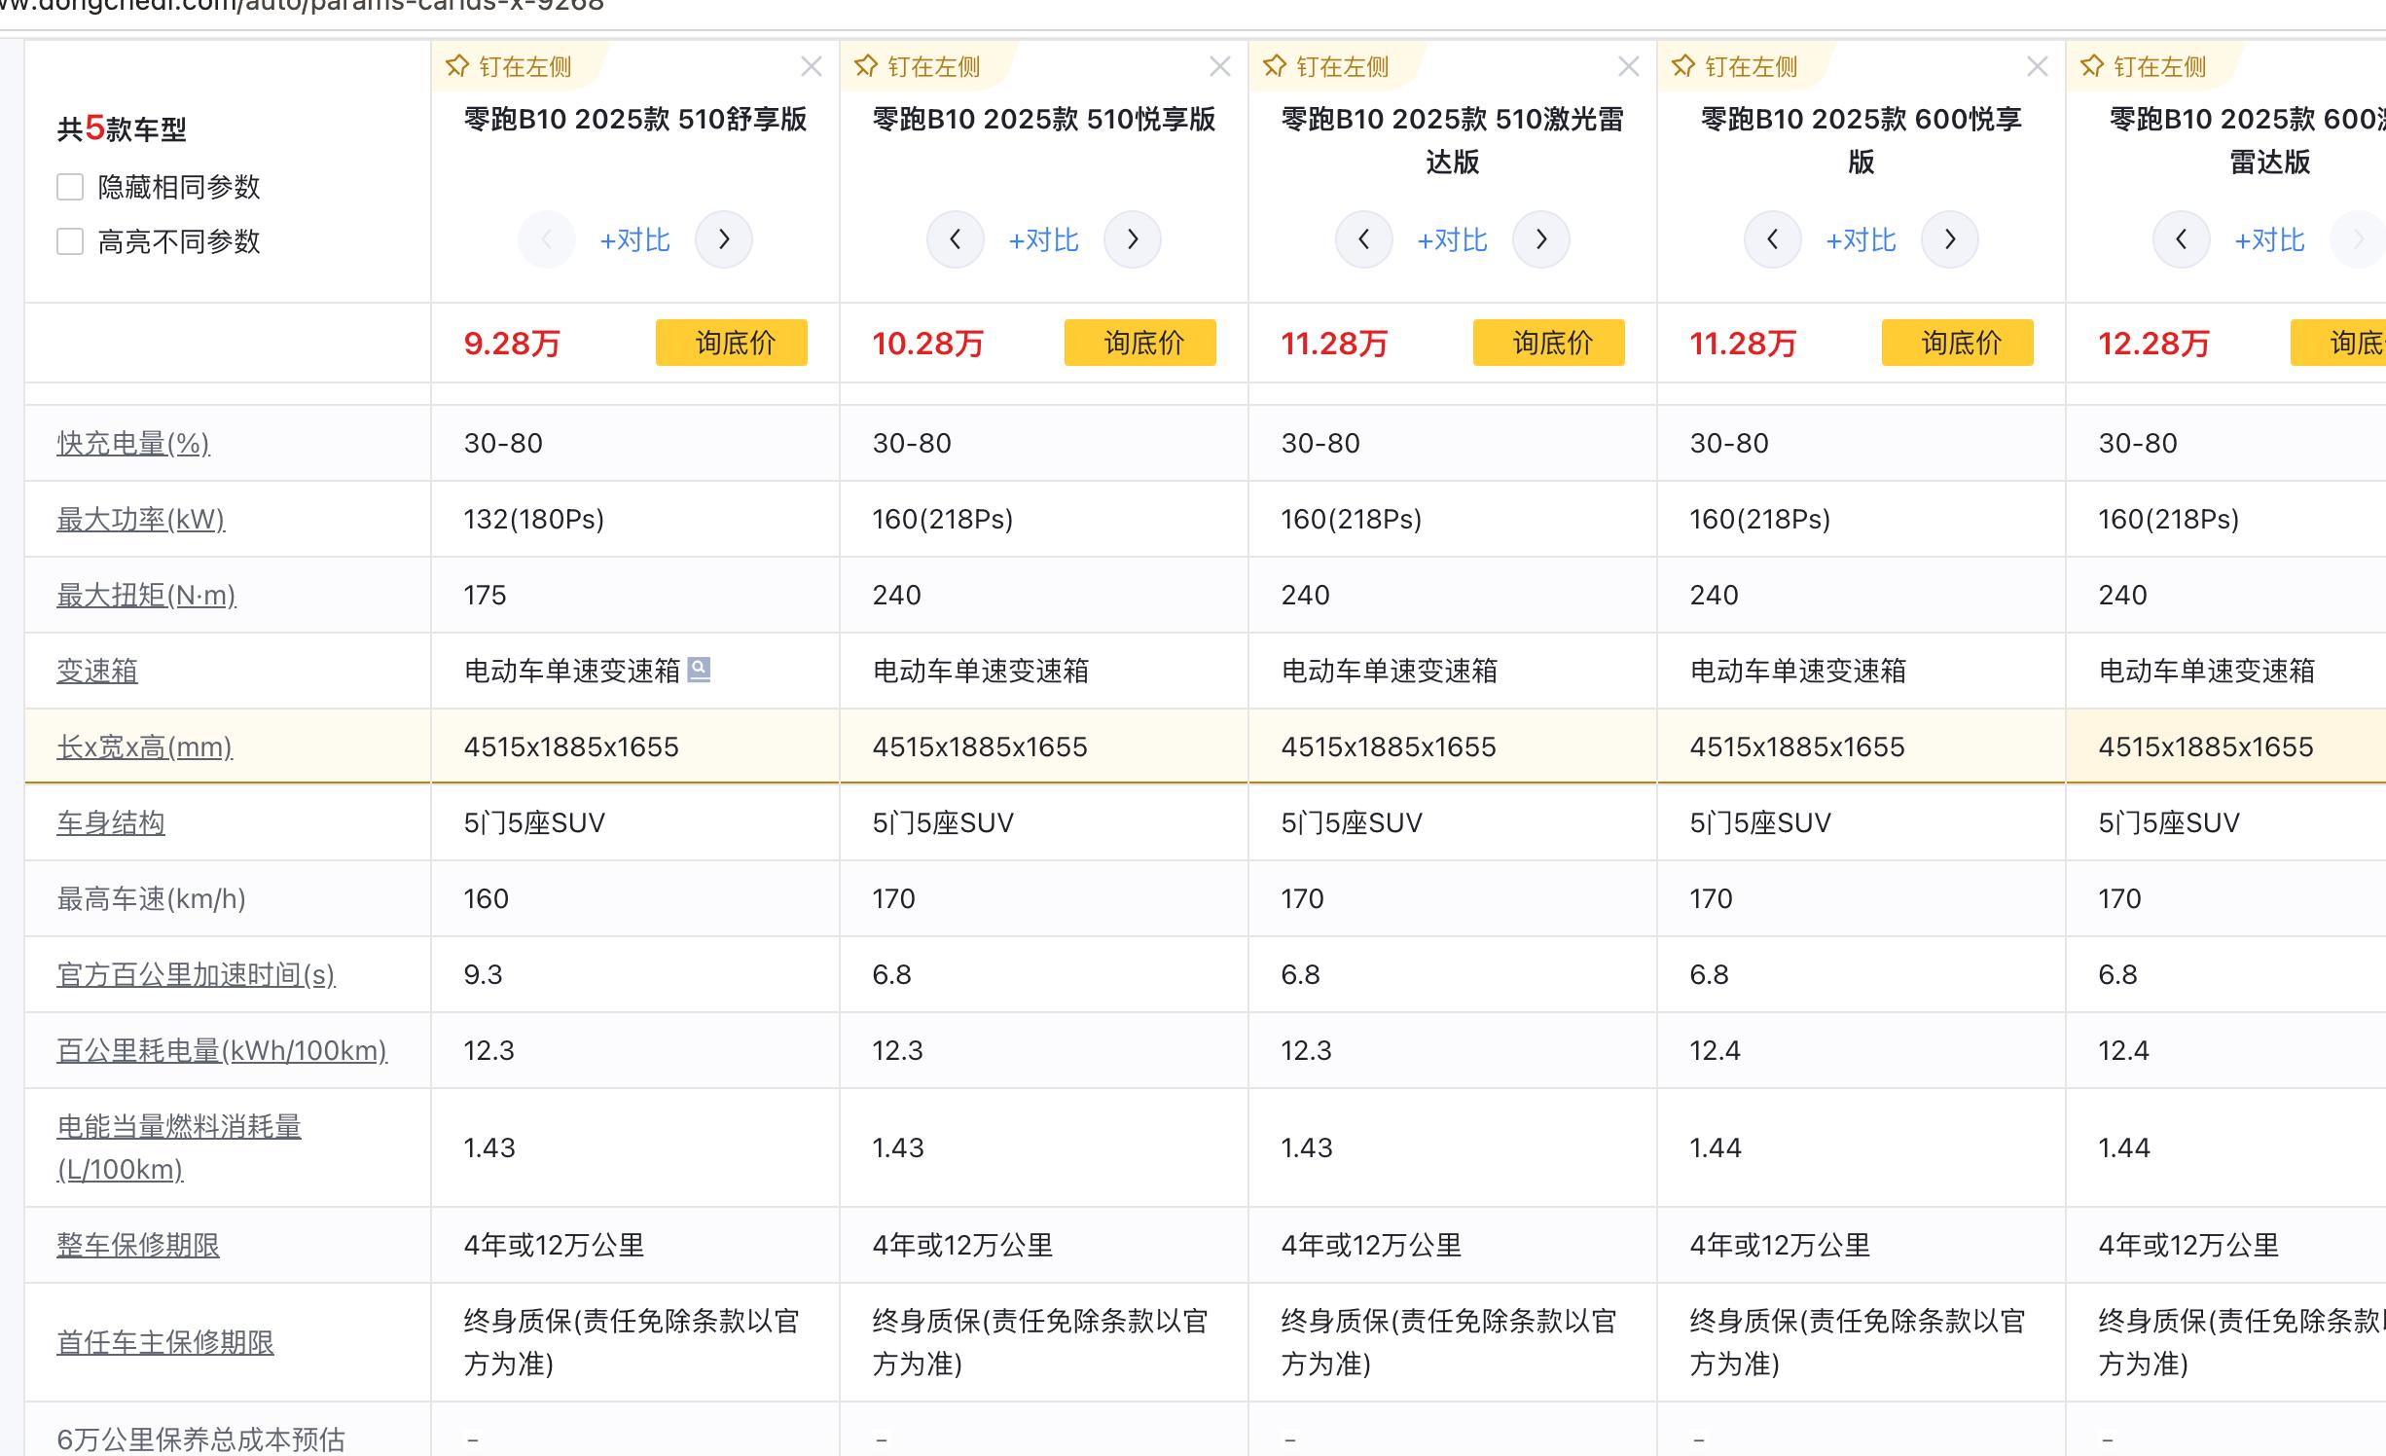Click previous arrow under 600悦享版
2386x1456 pixels.
tap(1772, 239)
